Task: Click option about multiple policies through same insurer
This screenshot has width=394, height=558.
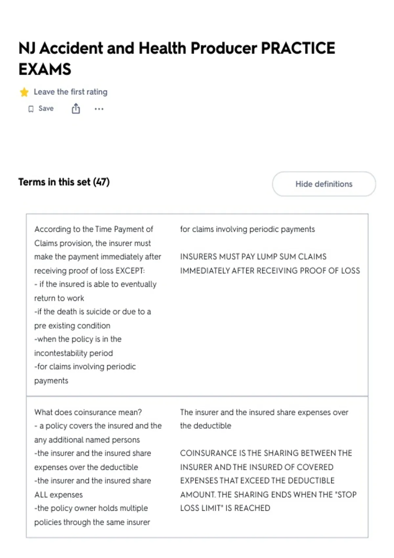Action: pyautogui.click(x=92, y=515)
